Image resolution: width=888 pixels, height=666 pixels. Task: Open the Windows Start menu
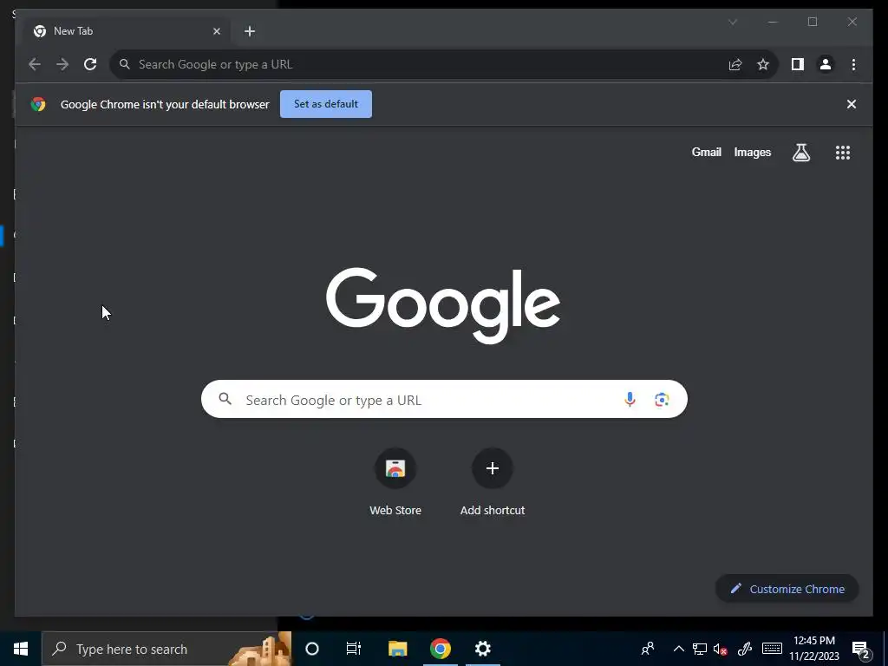tap(21, 649)
